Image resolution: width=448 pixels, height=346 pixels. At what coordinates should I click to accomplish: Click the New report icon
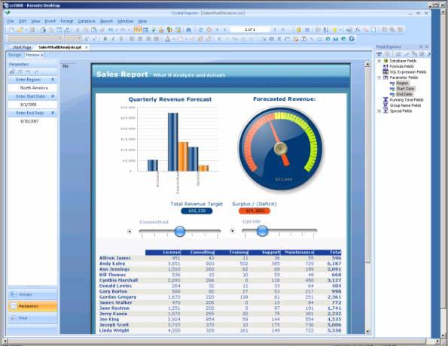click(x=11, y=29)
